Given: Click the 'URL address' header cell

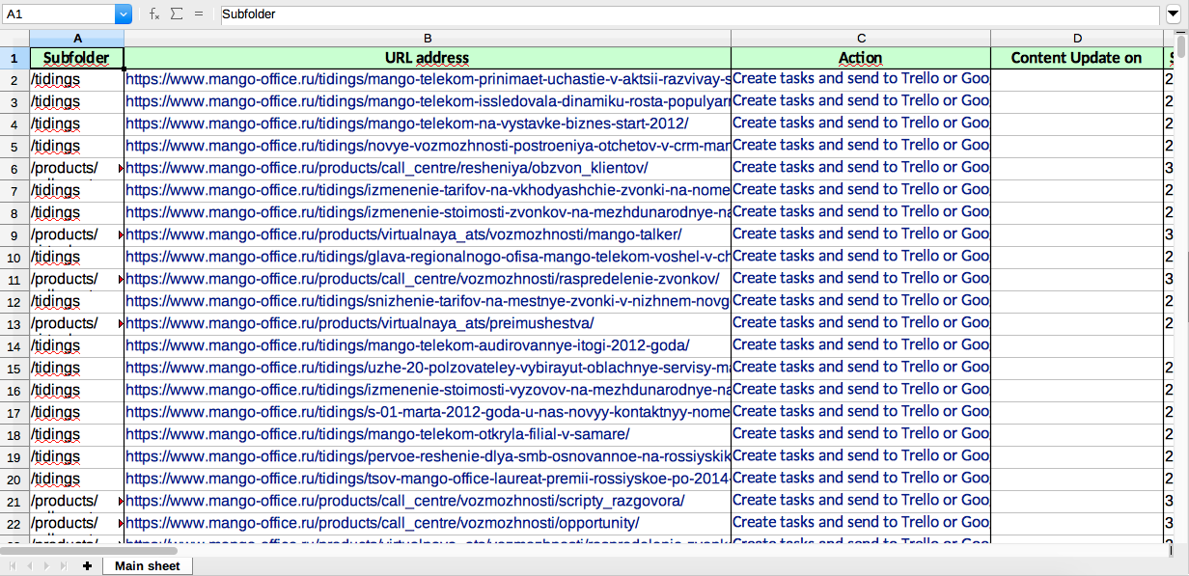Looking at the screenshot, I should [x=428, y=58].
